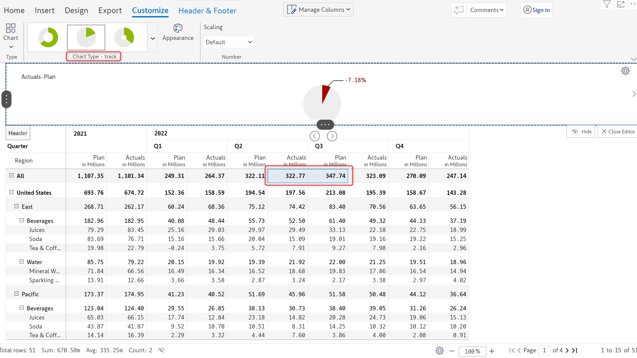Open the status bar settings gear
This screenshot has width=637, height=358.
click(x=440, y=351)
